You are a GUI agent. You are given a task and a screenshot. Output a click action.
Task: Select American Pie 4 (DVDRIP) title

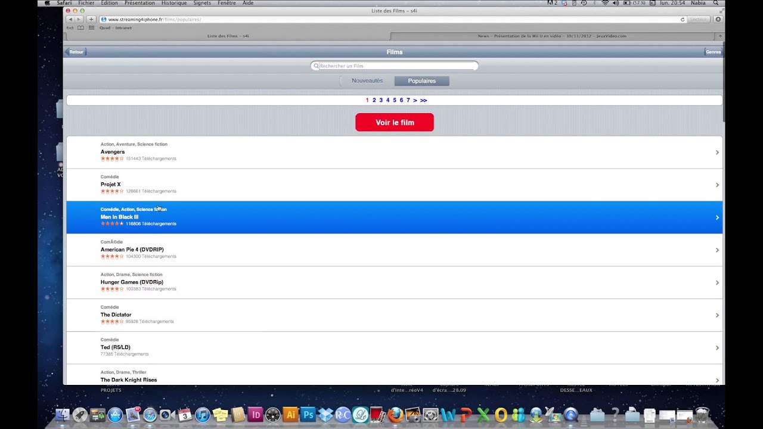click(132, 250)
